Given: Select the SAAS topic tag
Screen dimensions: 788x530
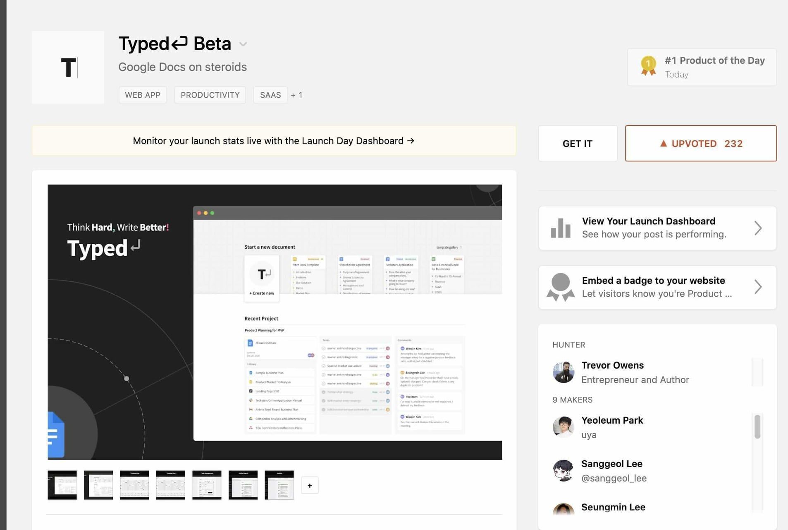Looking at the screenshot, I should pos(270,95).
